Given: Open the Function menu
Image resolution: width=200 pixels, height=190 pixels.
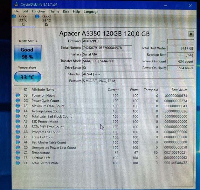Looking at the screenshot, I should pos(38,12).
